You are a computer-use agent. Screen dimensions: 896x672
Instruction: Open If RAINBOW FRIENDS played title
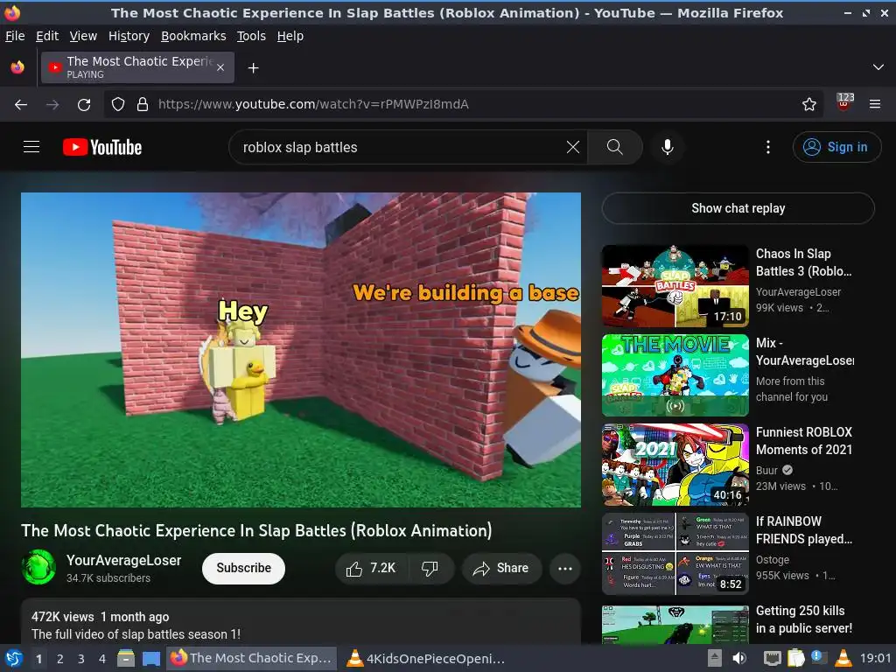click(x=804, y=529)
